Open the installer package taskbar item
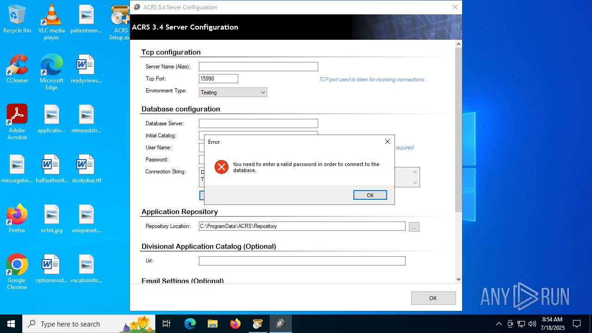The image size is (592, 333). (x=258, y=324)
